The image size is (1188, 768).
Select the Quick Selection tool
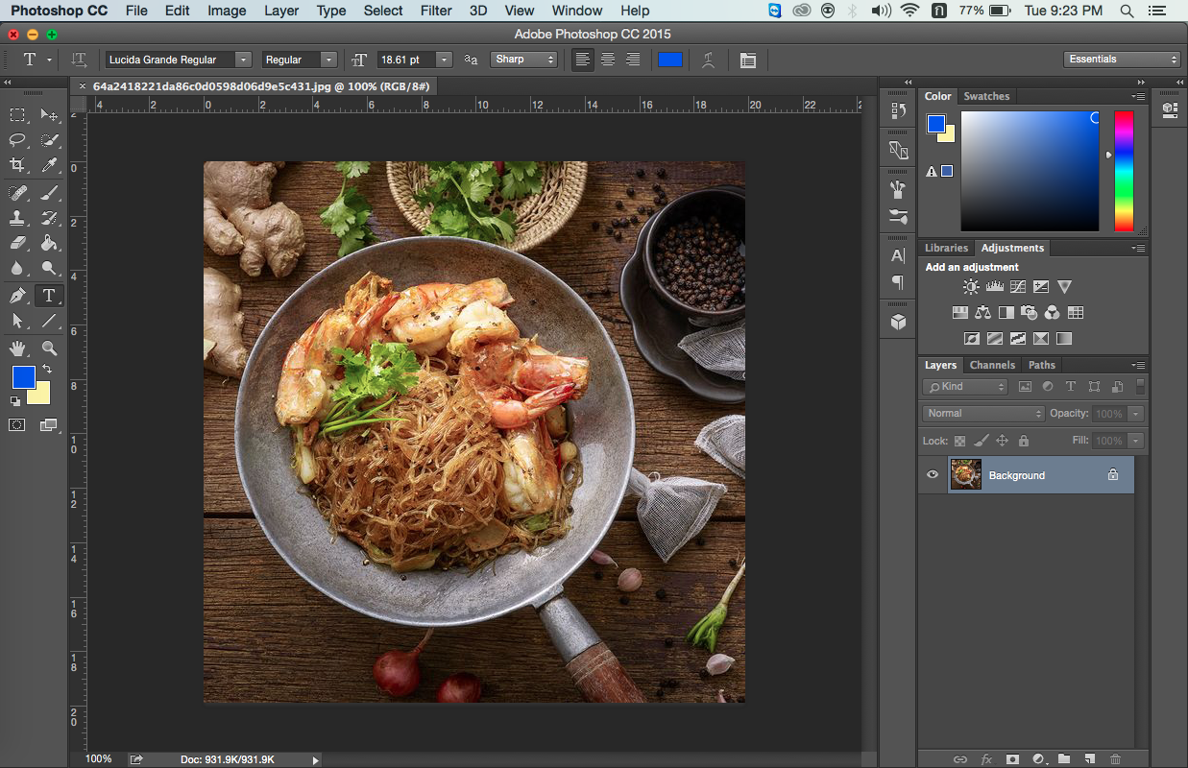pyautogui.click(x=49, y=140)
